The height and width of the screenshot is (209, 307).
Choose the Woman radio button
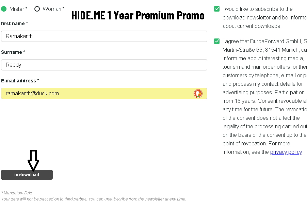click(37, 9)
